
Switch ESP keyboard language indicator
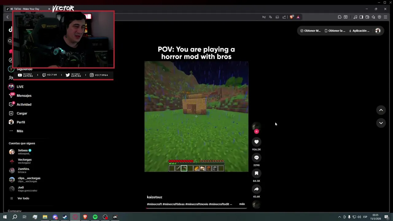click(x=365, y=217)
